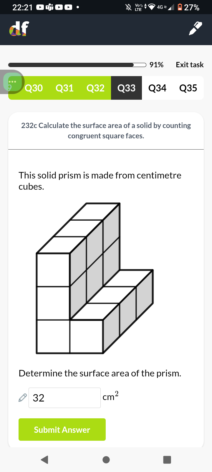
Task: Click Exit task
Action: point(190,65)
